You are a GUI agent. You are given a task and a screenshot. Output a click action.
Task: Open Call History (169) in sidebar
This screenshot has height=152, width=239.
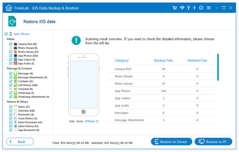pyautogui.click(x=28, y=85)
